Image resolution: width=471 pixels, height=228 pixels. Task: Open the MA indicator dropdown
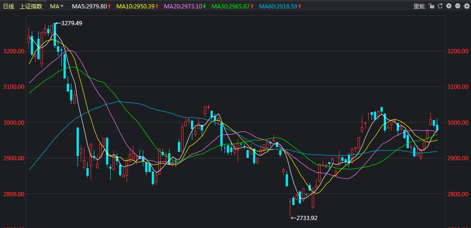point(57,7)
